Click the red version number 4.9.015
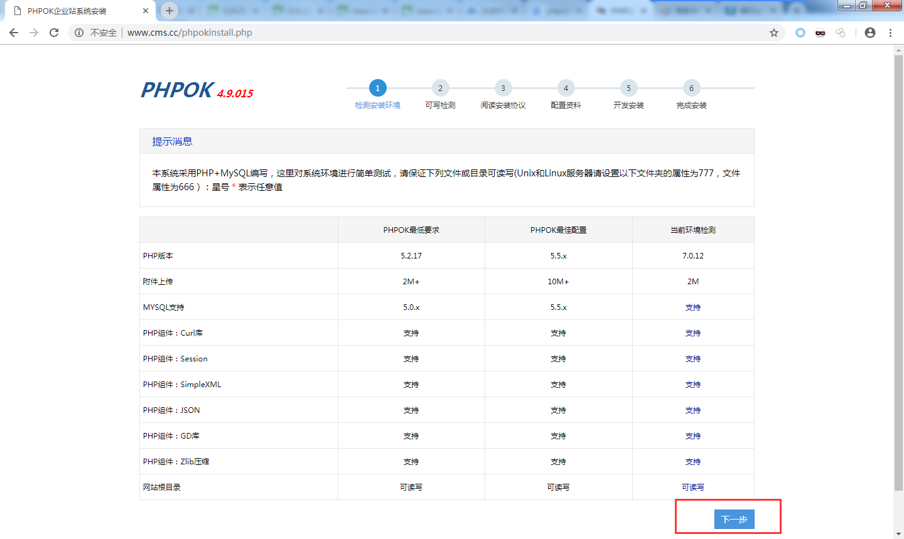Viewport: 904px width, 539px height. point(235,93)
